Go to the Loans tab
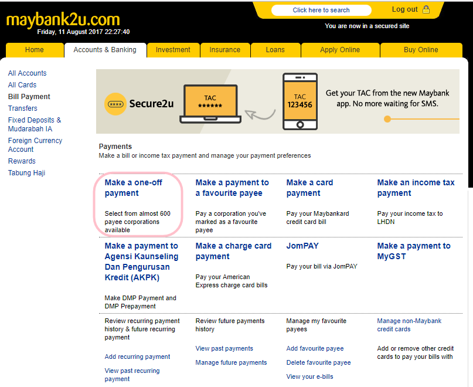 [275, 50]
